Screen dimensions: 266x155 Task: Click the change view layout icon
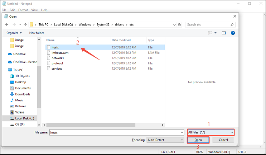(210, 33)
